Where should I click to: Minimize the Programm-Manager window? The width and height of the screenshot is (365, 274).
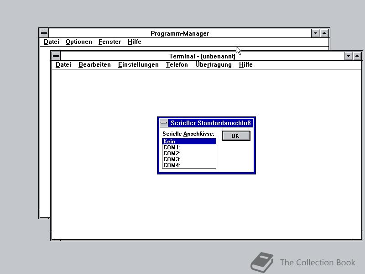pos(315,33)
